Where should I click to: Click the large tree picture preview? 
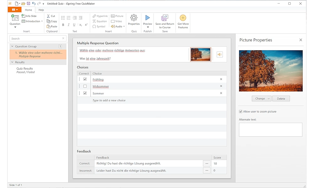tap(271, 71)
